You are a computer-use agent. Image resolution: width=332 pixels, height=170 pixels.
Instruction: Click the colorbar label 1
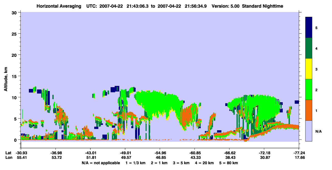316,110
